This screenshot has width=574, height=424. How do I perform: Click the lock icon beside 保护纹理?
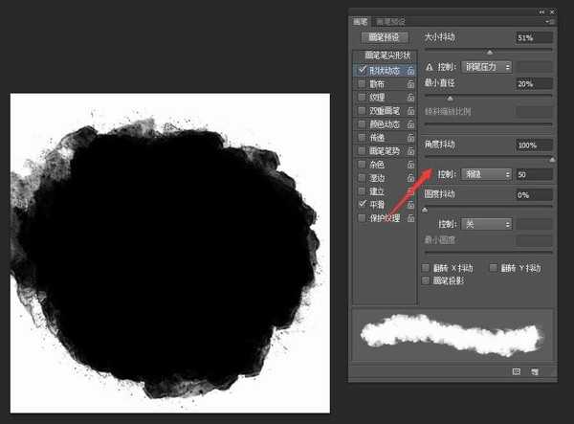[x=410, y=218]
